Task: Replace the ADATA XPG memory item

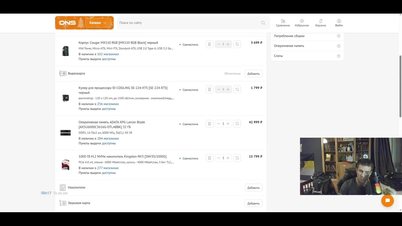Action: [237, 124]
